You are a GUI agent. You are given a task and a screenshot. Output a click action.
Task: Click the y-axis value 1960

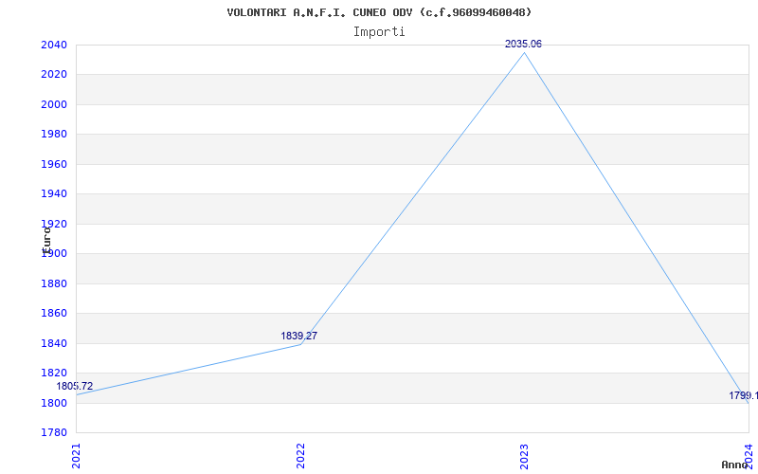click(x=54, y=164)
